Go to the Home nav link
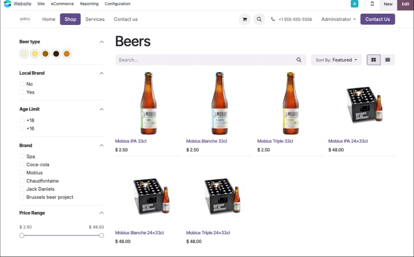The image size is (414, 257). 49,19
